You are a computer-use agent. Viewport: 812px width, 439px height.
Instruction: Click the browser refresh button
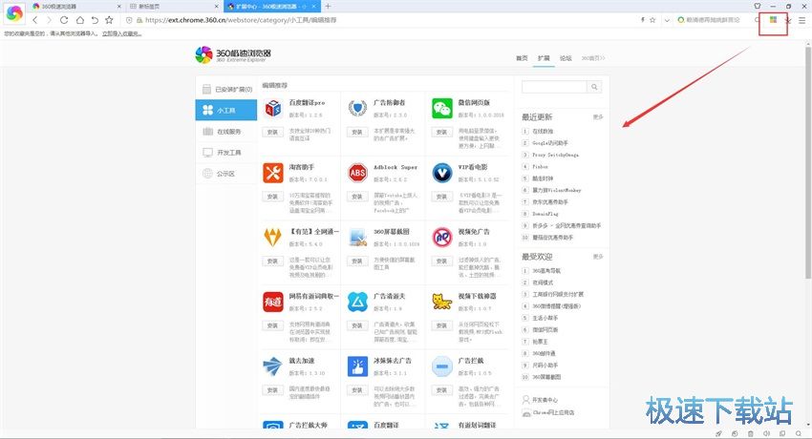point(64,20)
